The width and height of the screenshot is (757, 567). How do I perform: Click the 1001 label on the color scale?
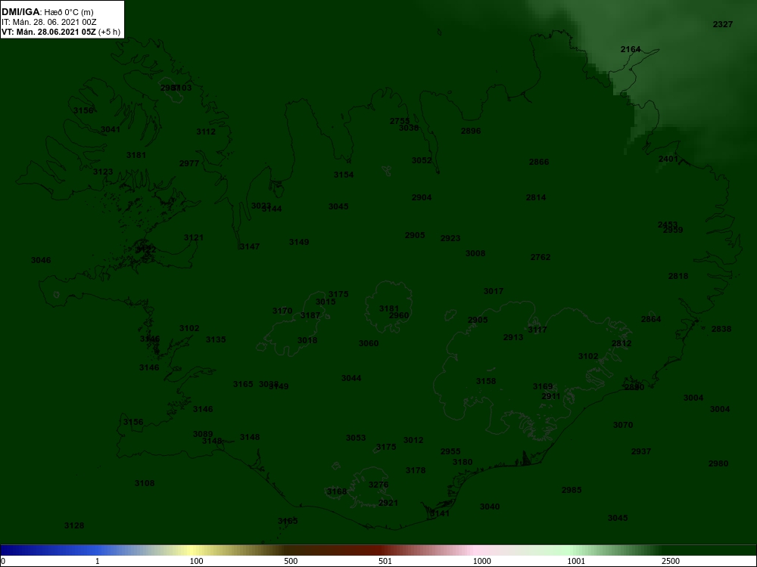tap(576, 561)
